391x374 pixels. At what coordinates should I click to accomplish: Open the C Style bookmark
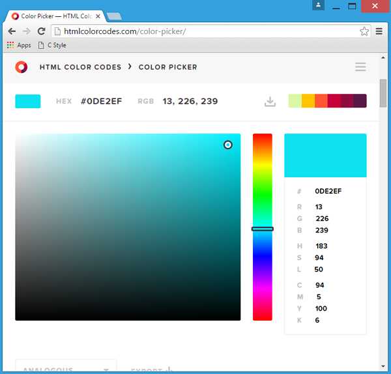(x=52, y=46)
